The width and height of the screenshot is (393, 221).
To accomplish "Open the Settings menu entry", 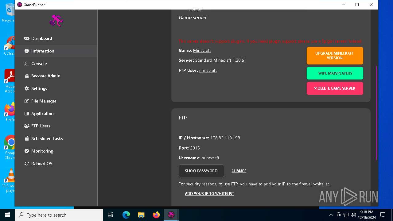I will click(x=56, y=88).
